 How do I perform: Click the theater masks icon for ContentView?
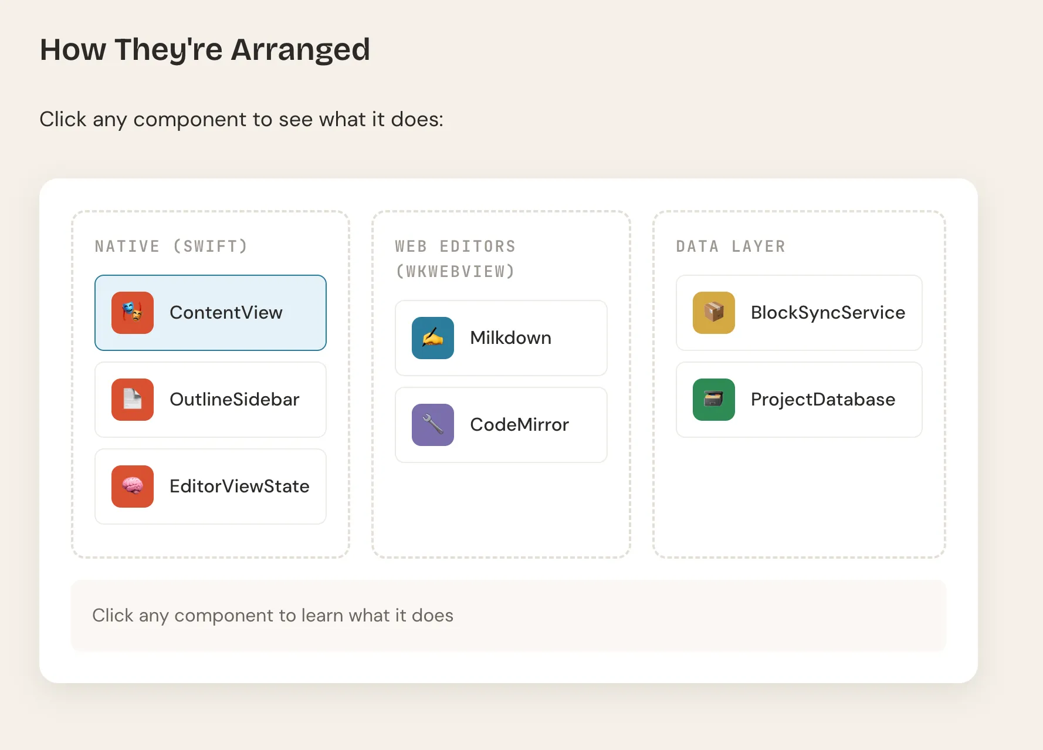tap(133, 313)
